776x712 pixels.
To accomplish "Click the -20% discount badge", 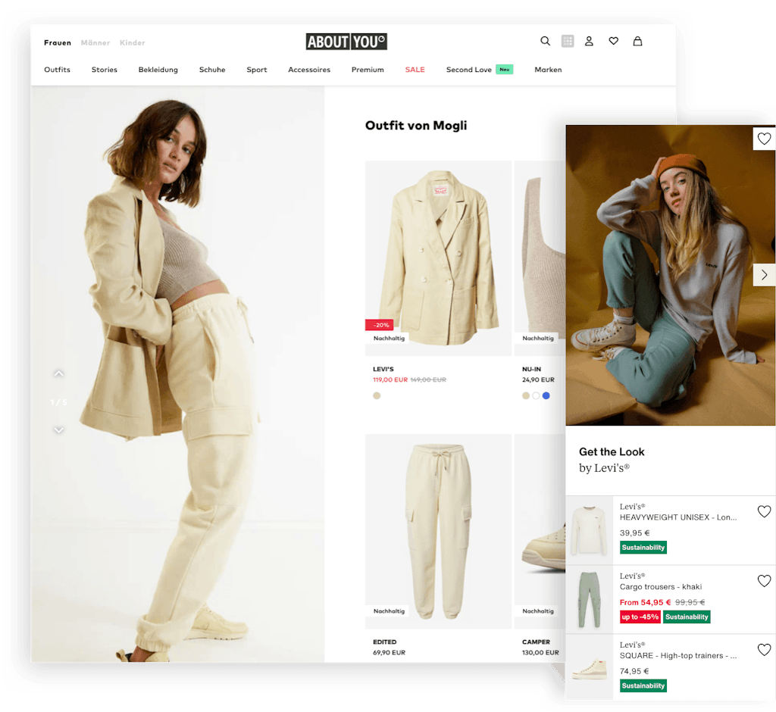I will click(x=380, y=325).
